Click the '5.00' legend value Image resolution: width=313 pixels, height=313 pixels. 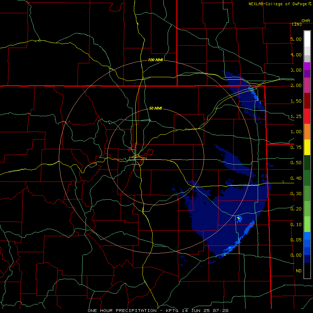click(296, 39)
